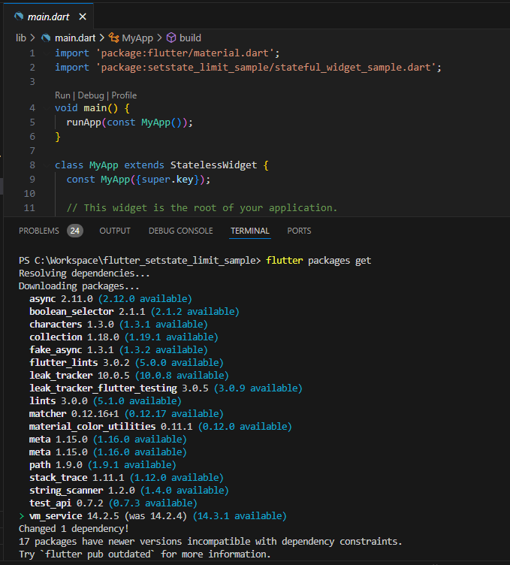Click 'flutter packages get' command in terminal
This screenshot has height=565, width=510.
(x=318, y=261)
